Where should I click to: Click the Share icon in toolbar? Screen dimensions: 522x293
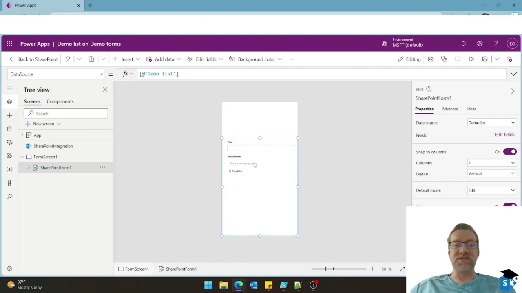(430, 59)
